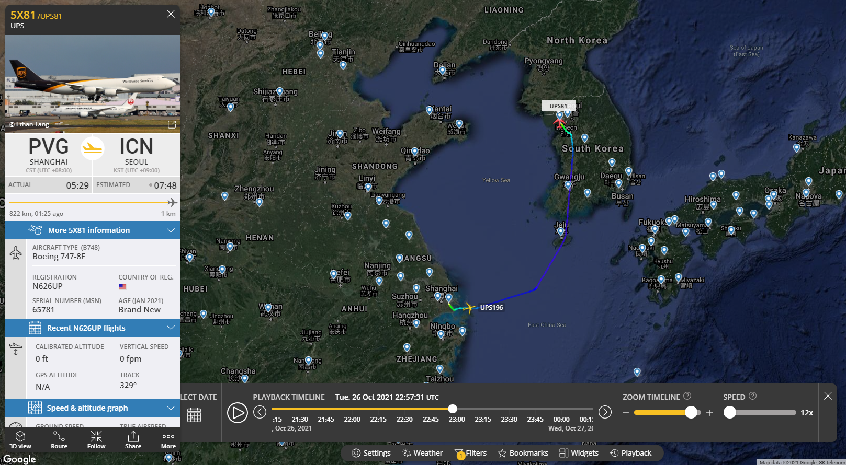The height and width of the screenshot is (465, 846).
Task: Click the Recent N626UP flights calendar icon
Action: click(x=35, y=328)
